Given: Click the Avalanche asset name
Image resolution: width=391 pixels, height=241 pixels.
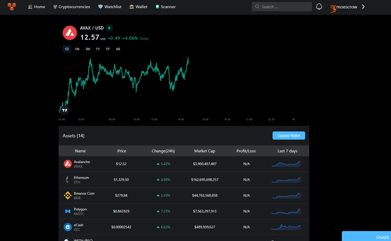Looking at the screenshot, I should click(82, 162).
